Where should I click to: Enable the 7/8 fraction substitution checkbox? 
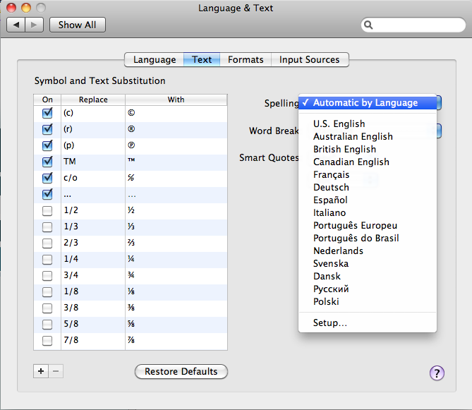47,342
